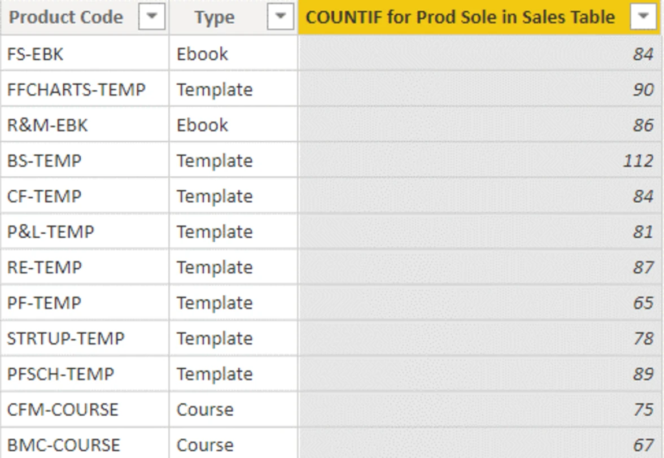
Task: Select the Product Code column header
Action: (x=66, y=18)
